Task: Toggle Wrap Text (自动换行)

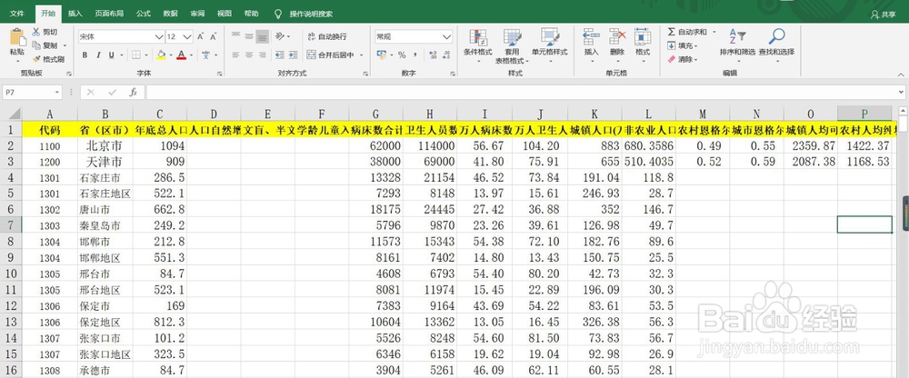Action: 327,36
